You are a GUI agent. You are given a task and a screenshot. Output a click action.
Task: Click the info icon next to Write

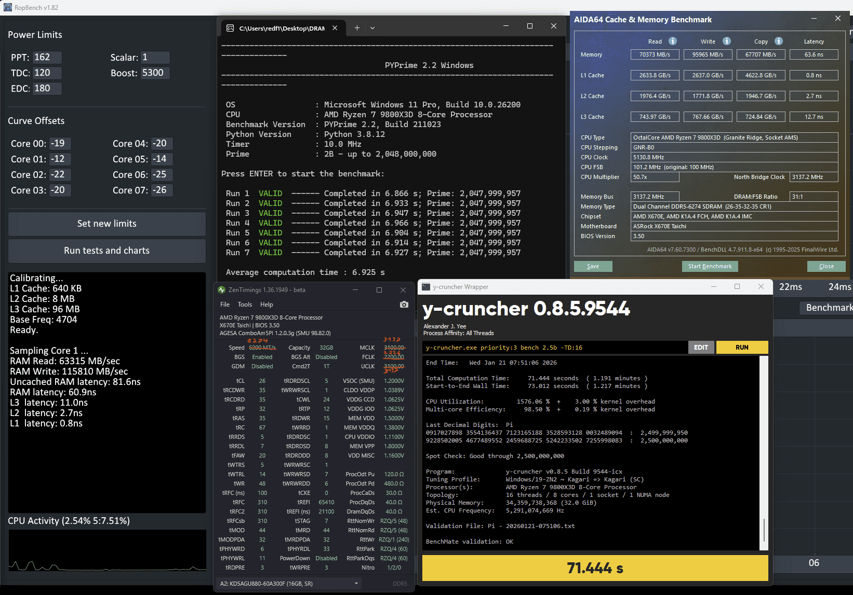click(x=727, y=41)
